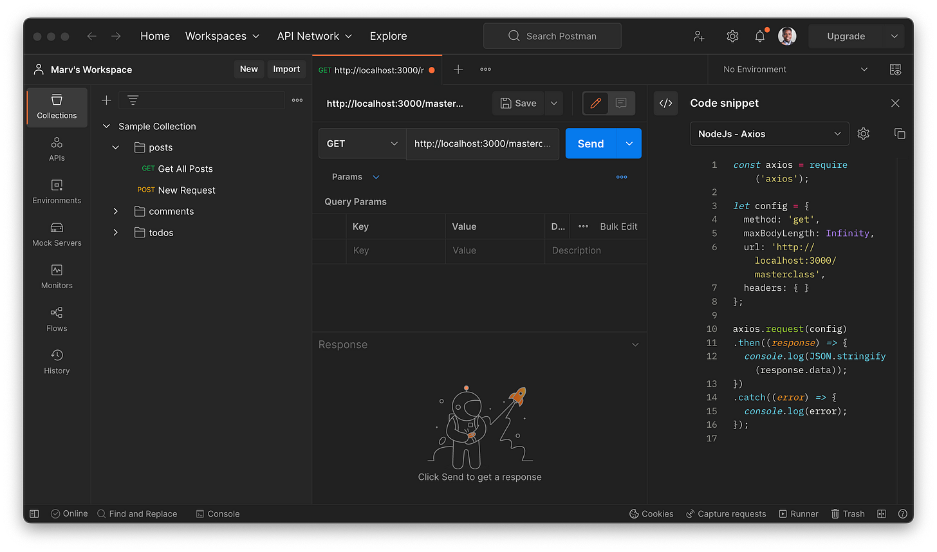Toggle the code snippet panel icon
937x552 pixels.
(x=666, y=103)
